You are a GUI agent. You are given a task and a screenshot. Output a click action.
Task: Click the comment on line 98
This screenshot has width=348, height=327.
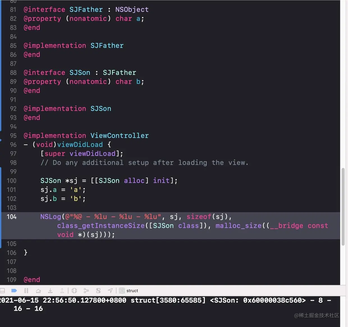(145, 163)
